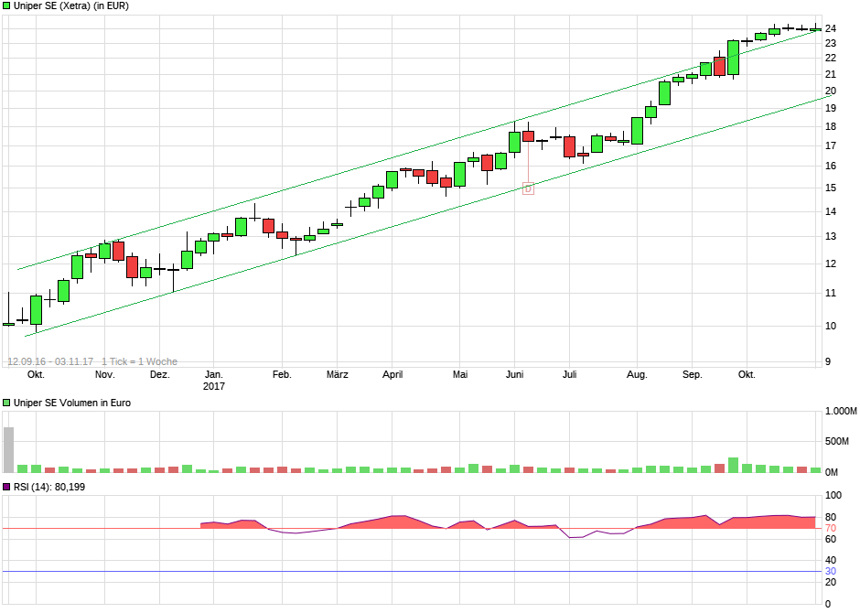Screen dimensions: 860x613
Task: Click the 'März' month label
Action: coord(338,374)
